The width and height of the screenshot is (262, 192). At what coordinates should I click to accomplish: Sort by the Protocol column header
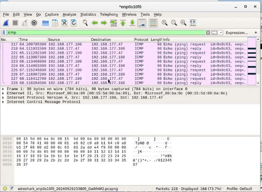(142, 40)
